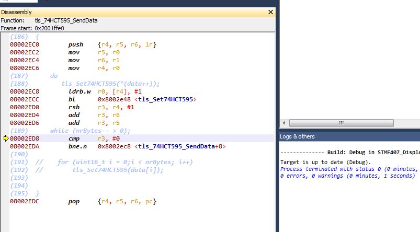The width and height of the screenshot is (420, 232).
Task: Click the 'Process terminated with status 0' line
Action: tap(349, 169)
